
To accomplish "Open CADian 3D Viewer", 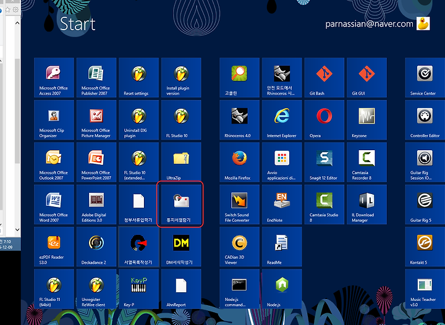I will coord(239,247).
